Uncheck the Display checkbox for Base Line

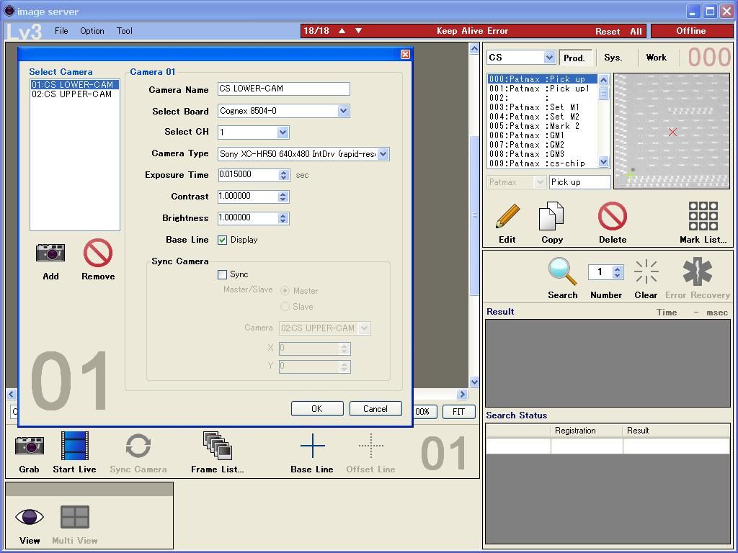click(x=223, y=240)
